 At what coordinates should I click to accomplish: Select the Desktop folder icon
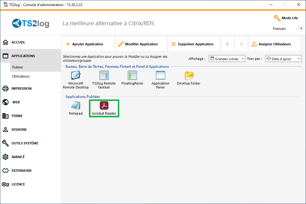(189, 75)
